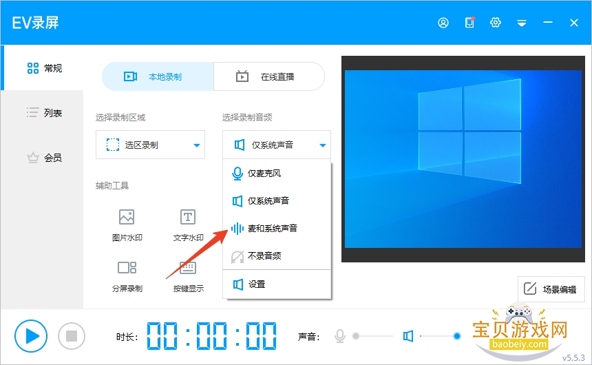Adjust the microphone volume slider handle
This screenshot has width=592, height=365.
356,336
